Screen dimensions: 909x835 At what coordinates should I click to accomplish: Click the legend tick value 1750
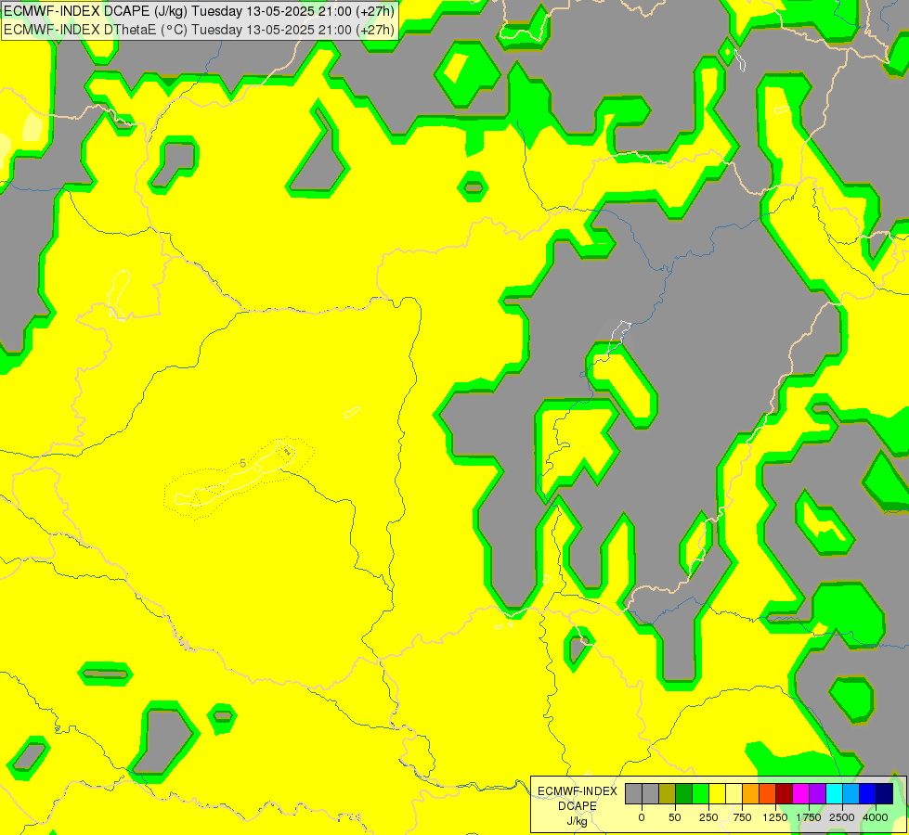(x=809, y=817)
